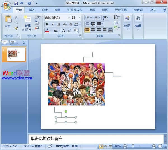Click the Cut scissors icon
Viewport: 168px width, 150px height.
(16, 17)
